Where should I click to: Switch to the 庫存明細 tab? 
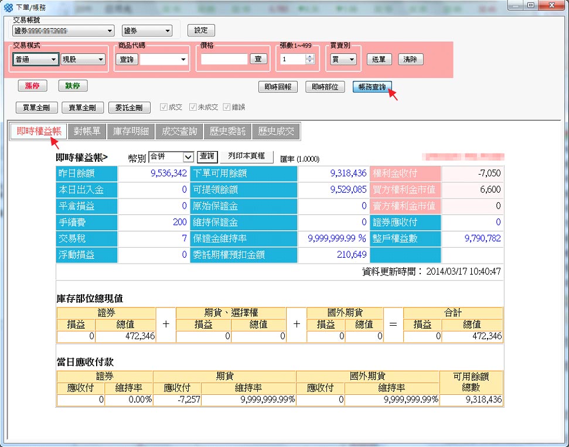[x=131, y=131]
